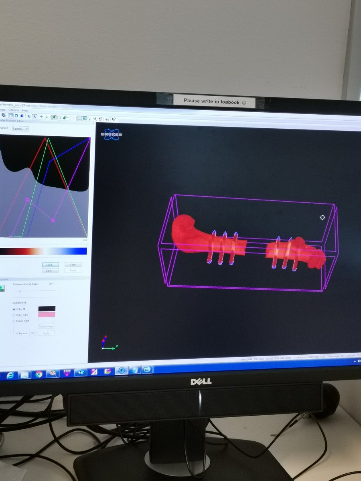This screenshot has width=361, height=481.
Task: Click the Load... button
Action: click(x=51, y=265)
